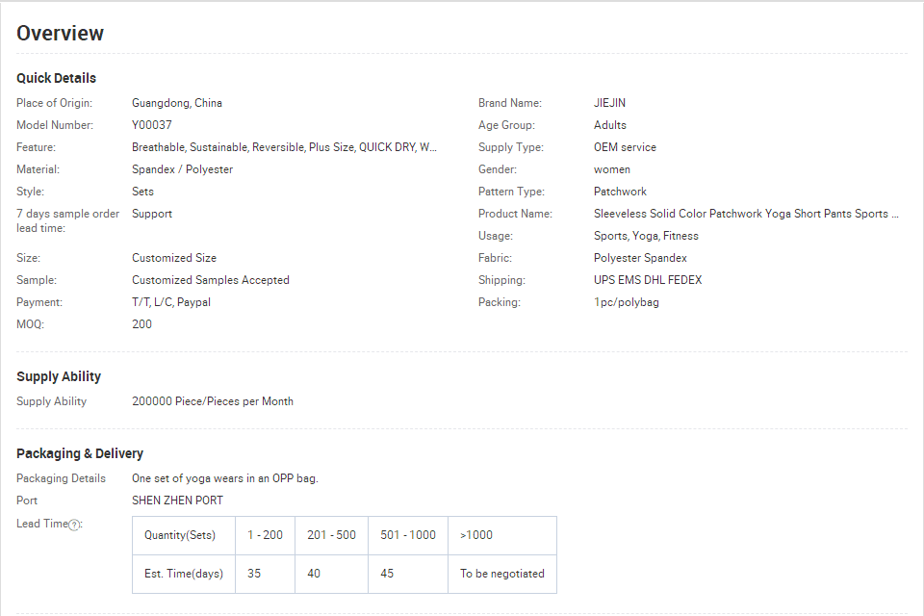The width and height of the screenshot is (924, 616).
Task: Click the truncated Feature value text
Action: pos(284,147)
